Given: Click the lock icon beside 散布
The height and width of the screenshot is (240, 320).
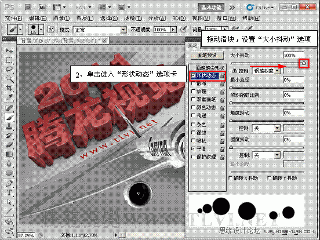Looking at the screenshot, I should (x=222, y=84).
